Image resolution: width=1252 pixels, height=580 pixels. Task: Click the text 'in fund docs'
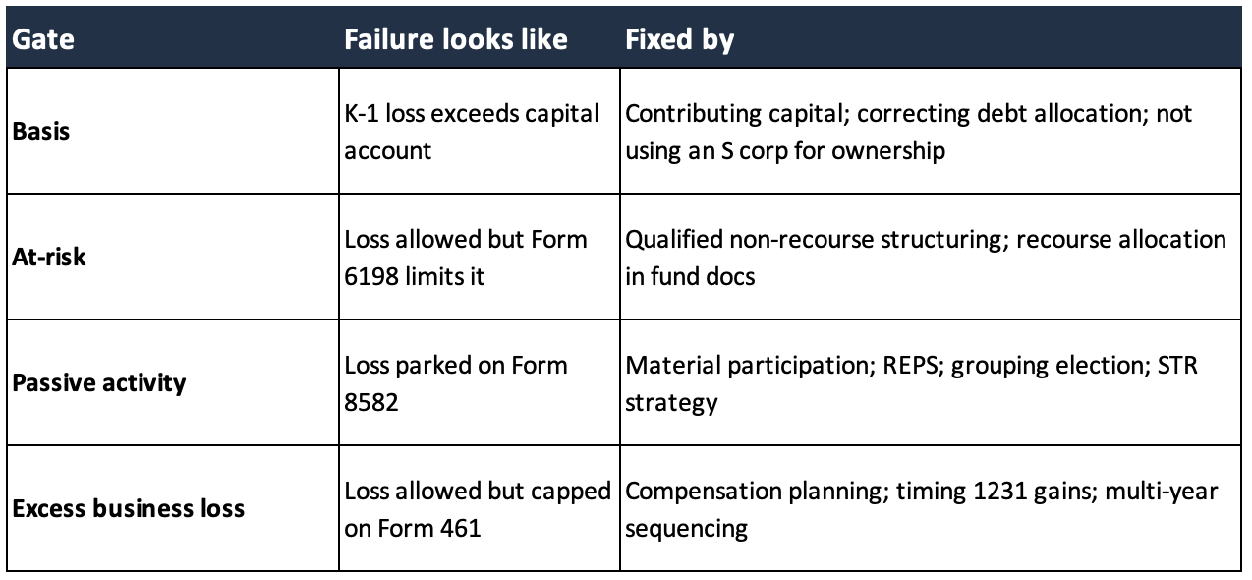(x=690, y=277)
